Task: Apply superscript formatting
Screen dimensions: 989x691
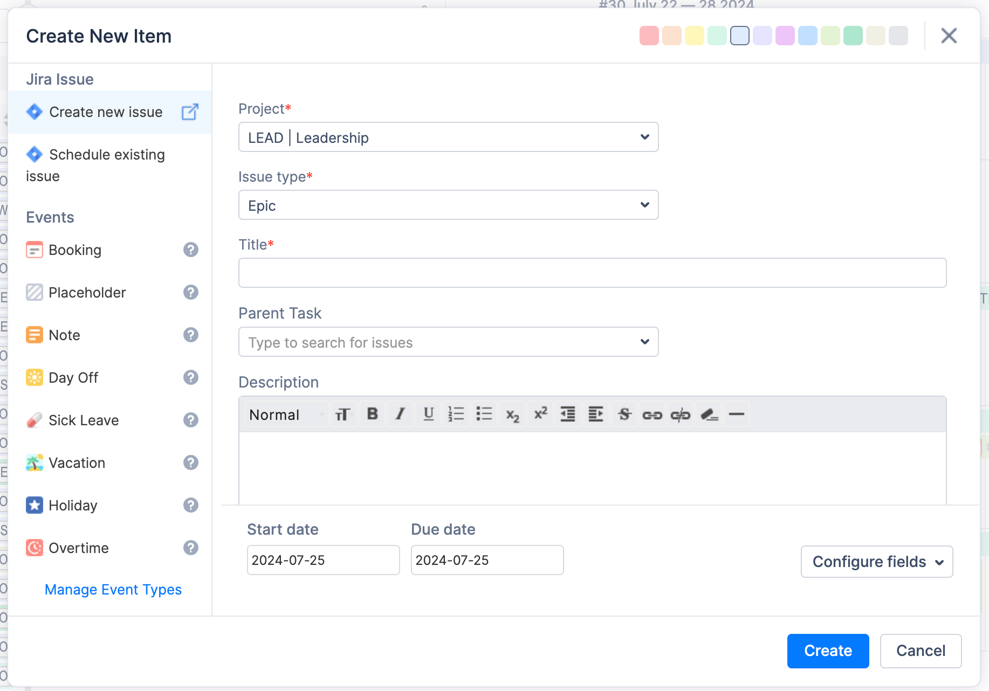Action: (540, 414)
